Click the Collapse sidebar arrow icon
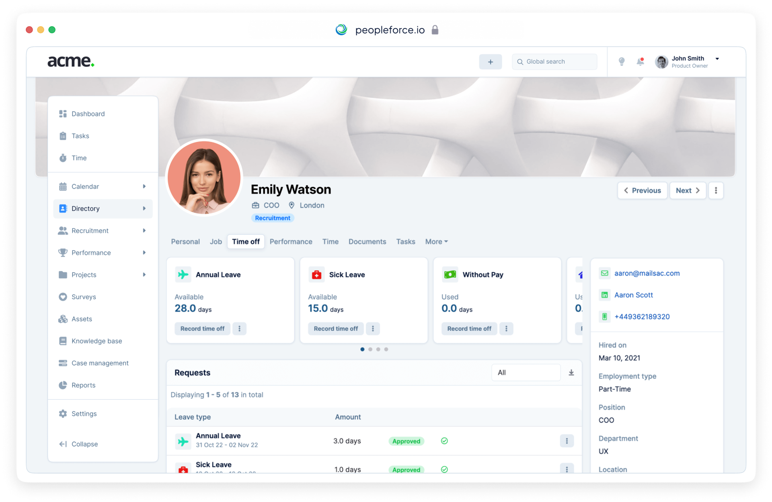Screen dimensions: 772x502 (63, 444)
